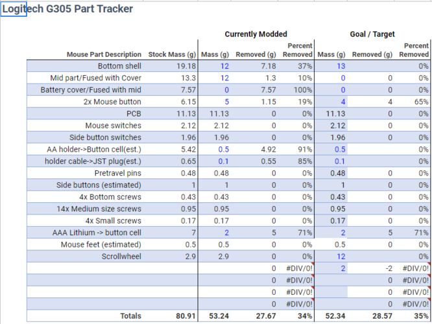The image size is (432, 324).
Task: Select the 'Currently Modded' header cell
Action: coord(256,34)
